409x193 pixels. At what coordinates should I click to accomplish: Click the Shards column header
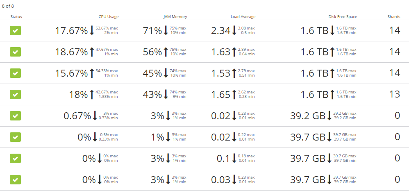(x=393, y=17)
